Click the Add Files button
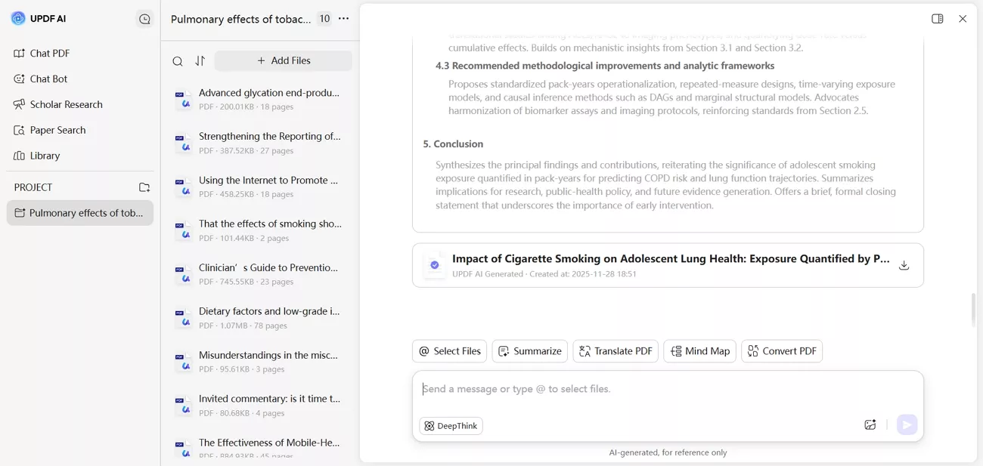Viewport: 983px width, 466px height. (284, 61)
